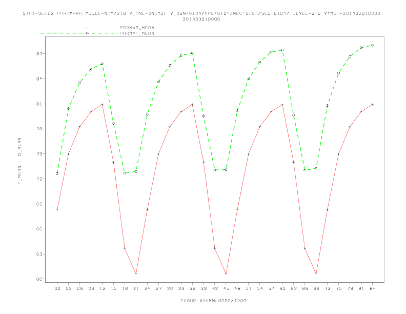
Task: Click x-axis tick label 06
Action: click(x=80, y=288)
